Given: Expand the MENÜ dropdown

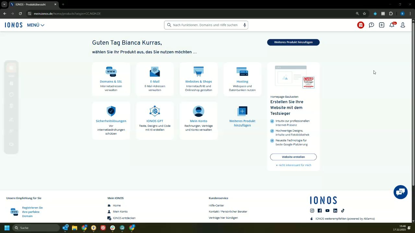Looking at the screenshot, I should tap(36, 25).
